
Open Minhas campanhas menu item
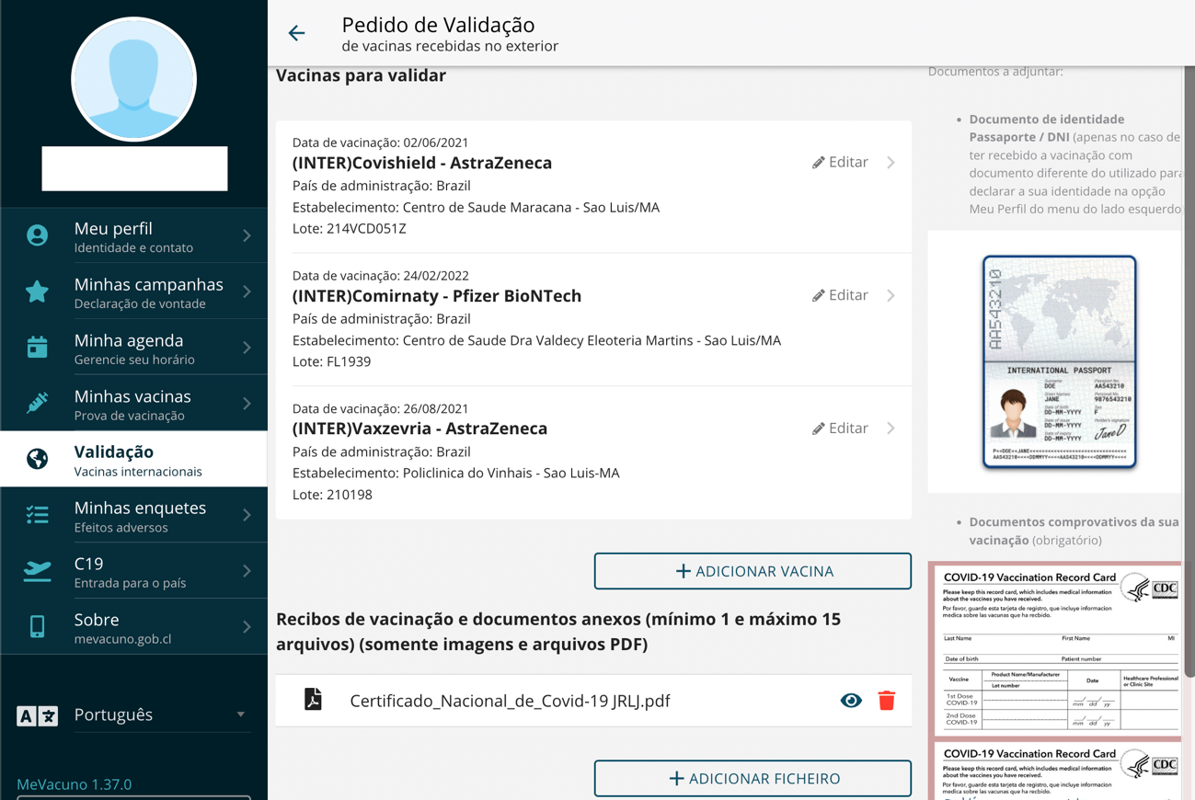(134, 292)
